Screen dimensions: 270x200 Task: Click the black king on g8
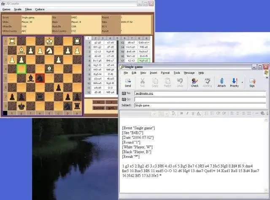coord(22,106)
